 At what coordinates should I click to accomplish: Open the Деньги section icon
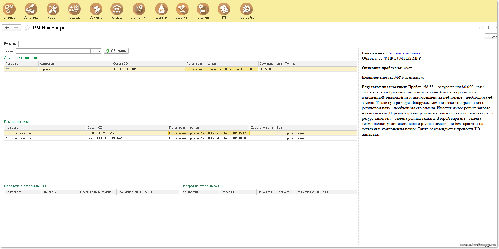pyautogui.click(x=161, y=9)
